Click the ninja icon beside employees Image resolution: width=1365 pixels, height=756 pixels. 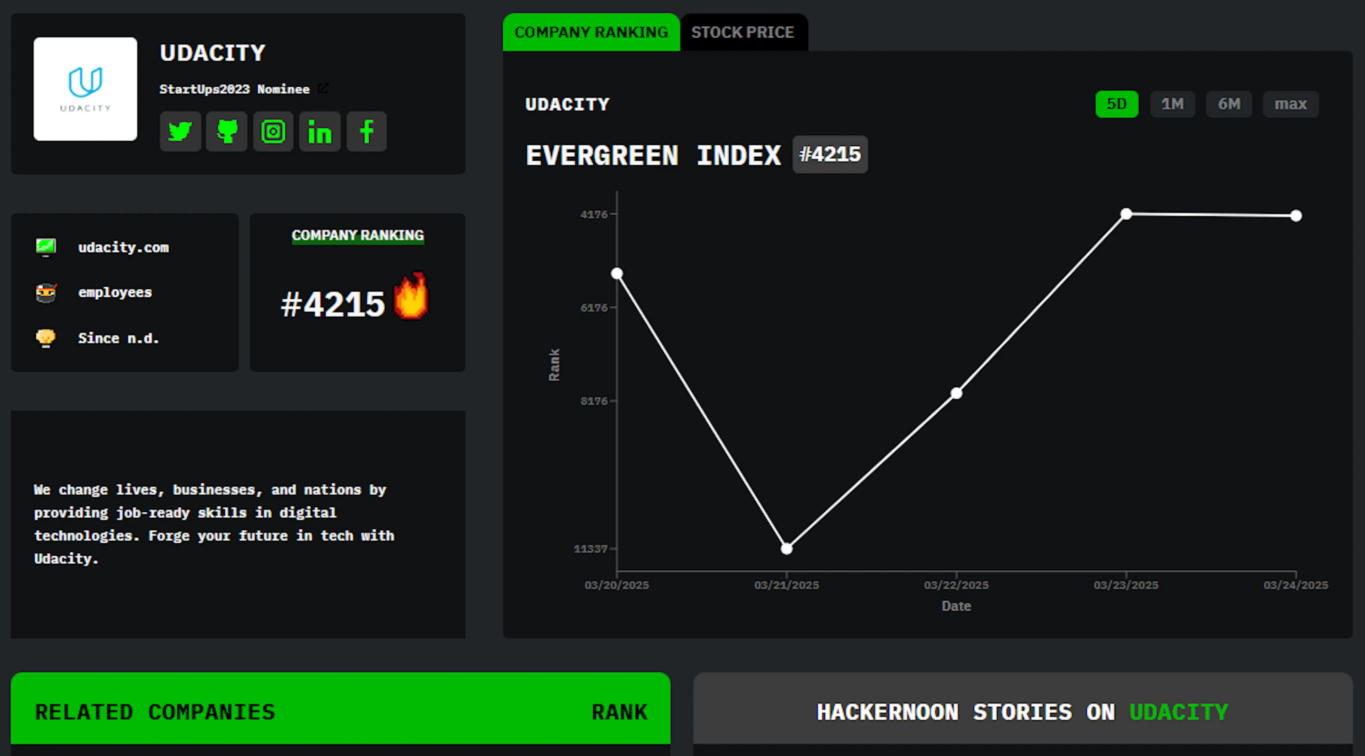click(46, 293)
